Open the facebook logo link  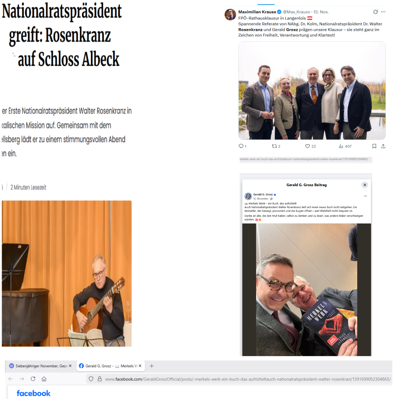(34, 393)
